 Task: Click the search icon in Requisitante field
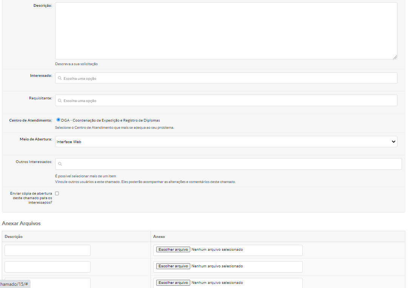click(60, 101)
